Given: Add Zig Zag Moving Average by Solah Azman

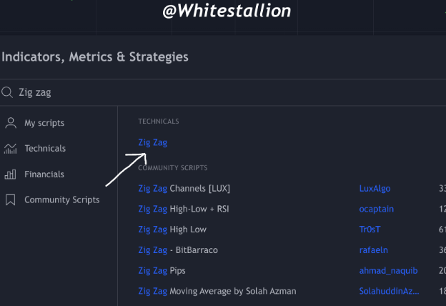Looking at the screenshot, I should pyautogui.click(x=217, y=291).
